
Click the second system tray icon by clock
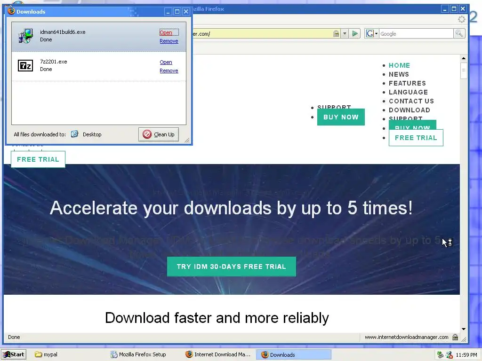pyautogui.click(x=449, y=354)
